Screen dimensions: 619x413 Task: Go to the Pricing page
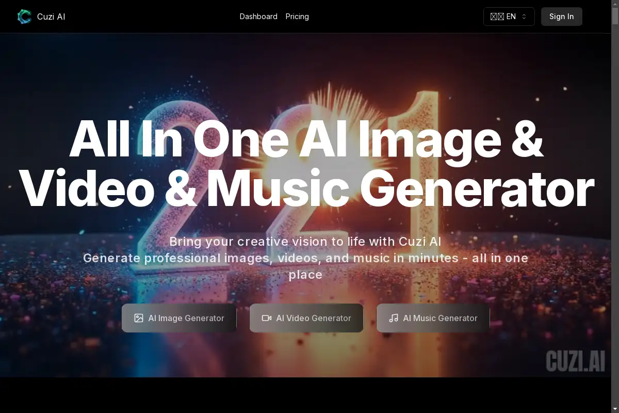click(x=297, y=17)
